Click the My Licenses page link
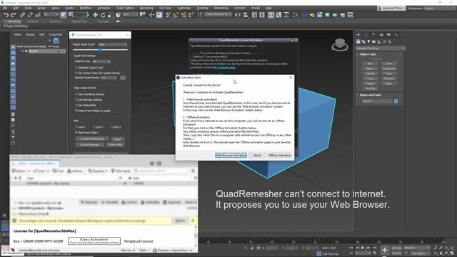Viewport: 457px width, 257px height. pos(224,67)
